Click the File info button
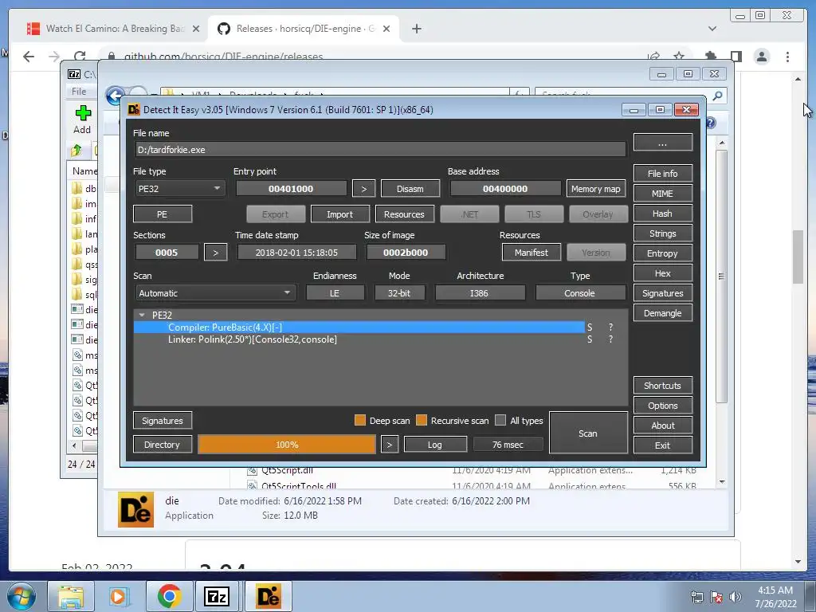 (662, 173)
